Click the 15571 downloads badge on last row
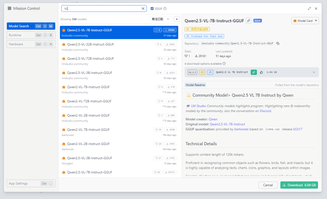 170,172
